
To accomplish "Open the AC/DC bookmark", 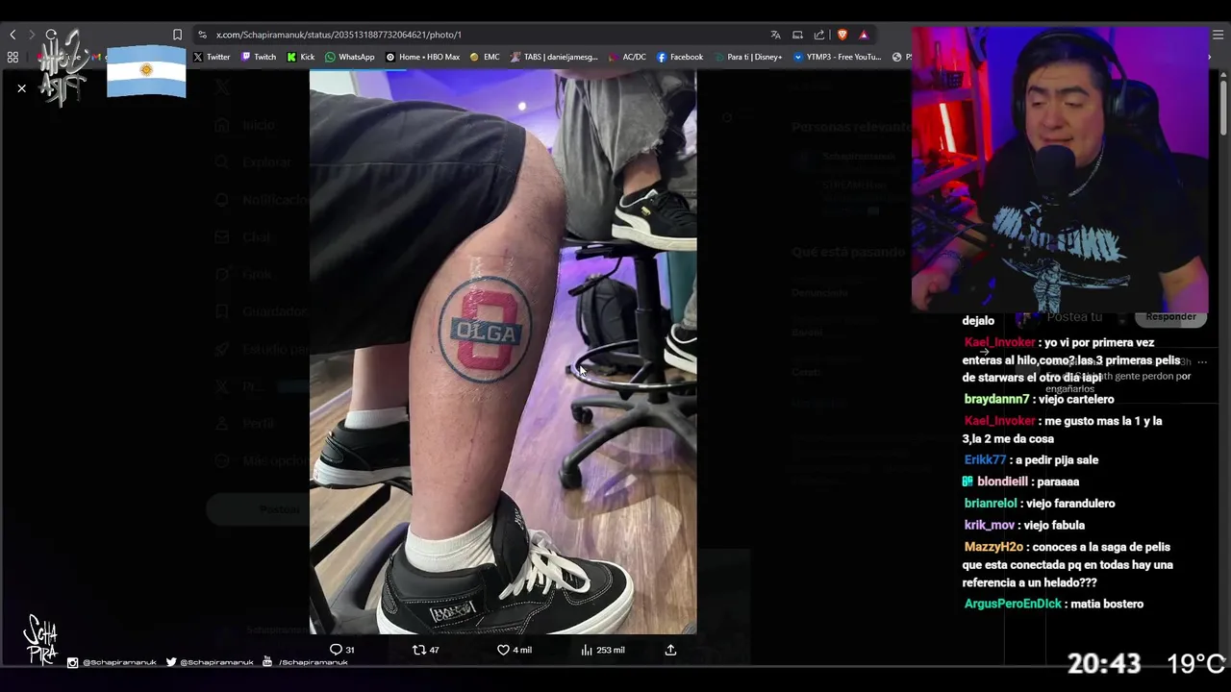I will click(627, 57).
